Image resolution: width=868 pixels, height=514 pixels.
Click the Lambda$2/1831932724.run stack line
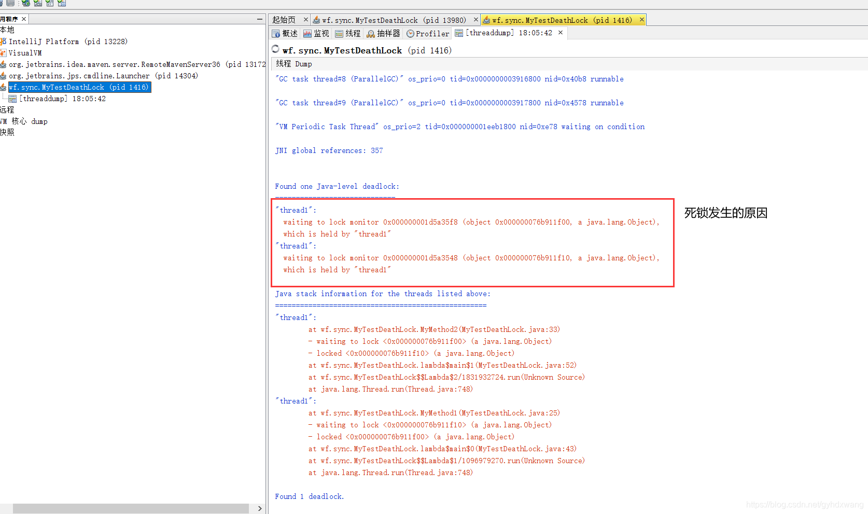447,378
